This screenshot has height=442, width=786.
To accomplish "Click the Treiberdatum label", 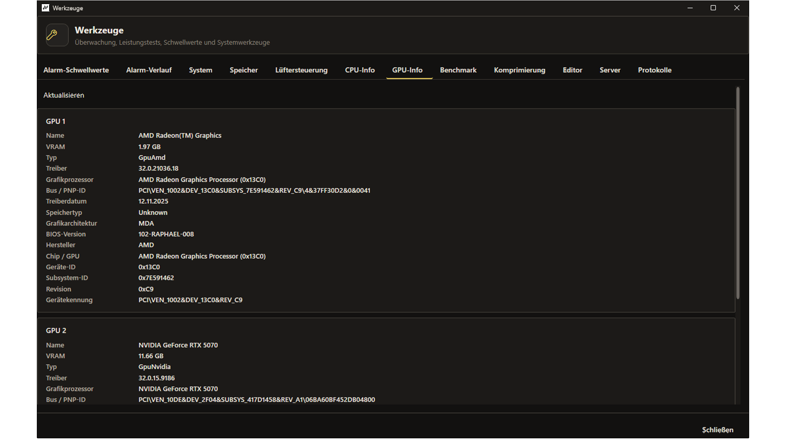I will 66,201.
